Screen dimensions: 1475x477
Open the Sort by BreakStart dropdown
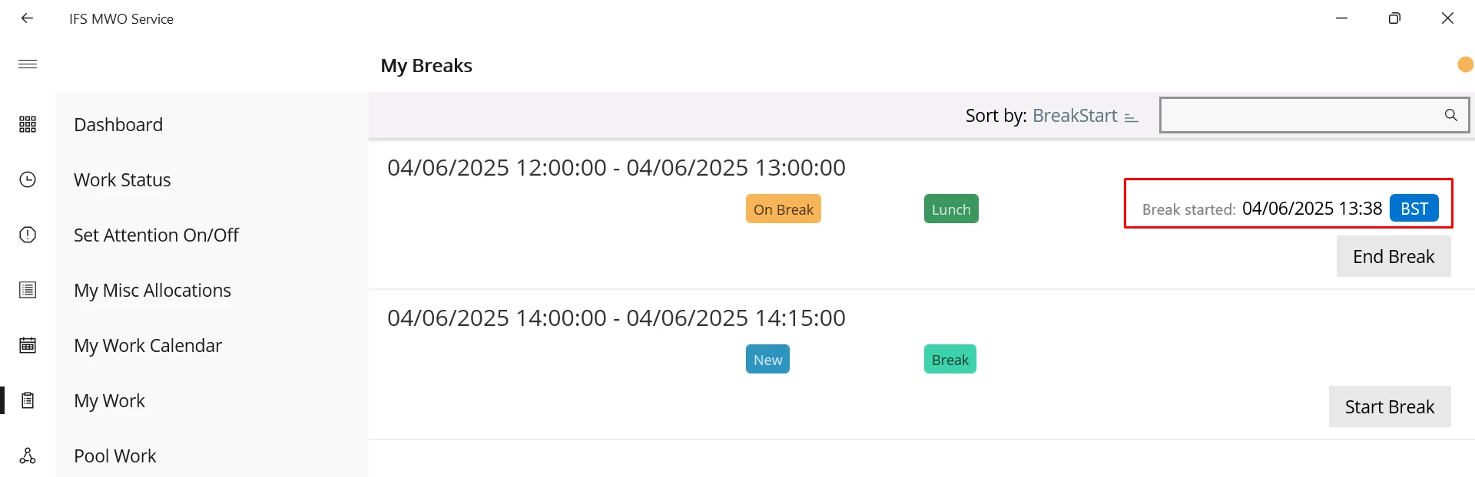pos(1075,116)
